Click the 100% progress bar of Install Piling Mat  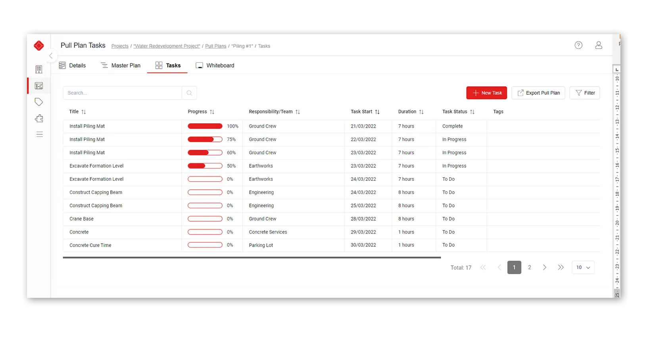tap(205, 126)
